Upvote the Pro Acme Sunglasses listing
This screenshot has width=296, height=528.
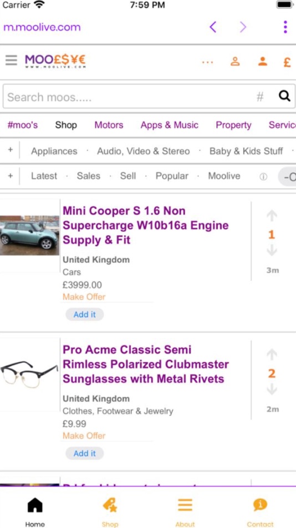[272, 355]
